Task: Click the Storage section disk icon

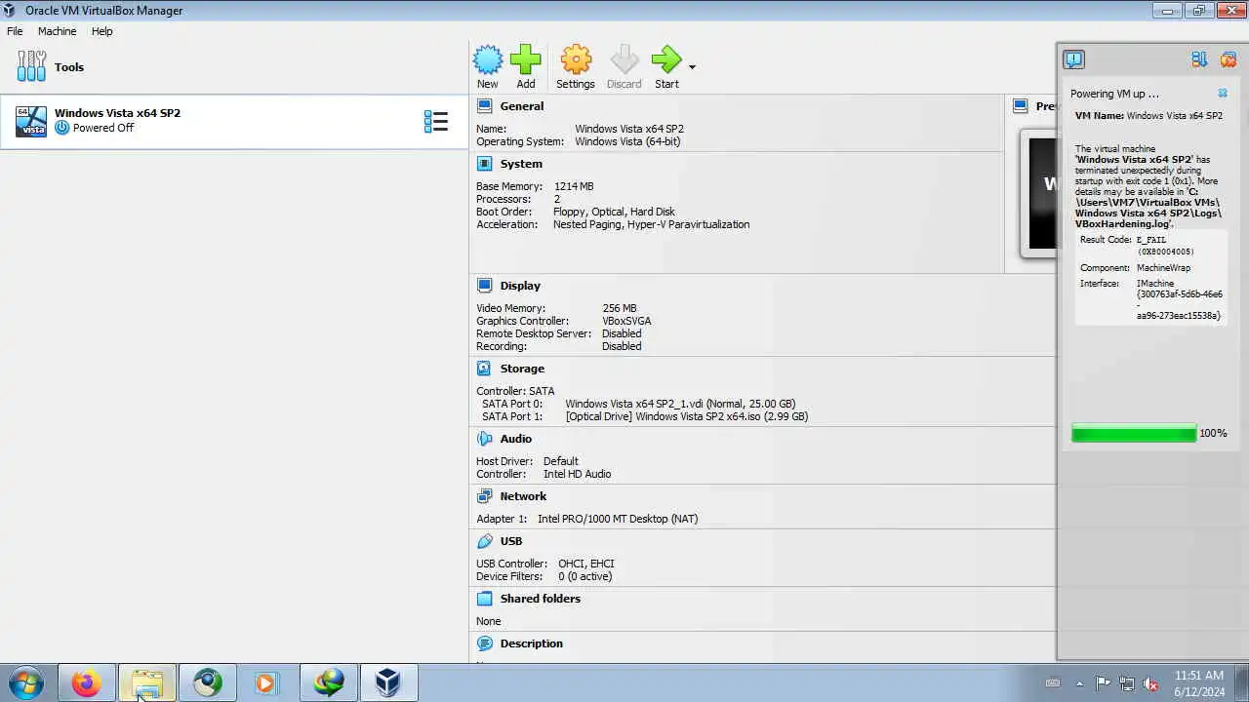Action: (x=485, y=369)
